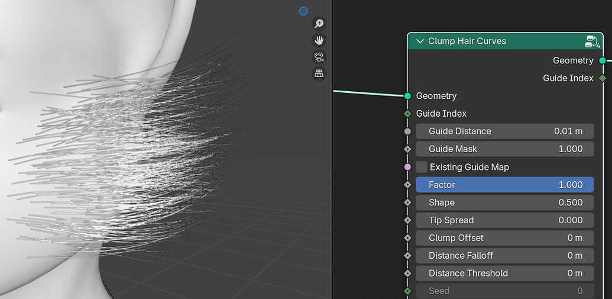Click the Guide Mask input socket
Screen dimensions: 612x299
[x=408, y=149]
